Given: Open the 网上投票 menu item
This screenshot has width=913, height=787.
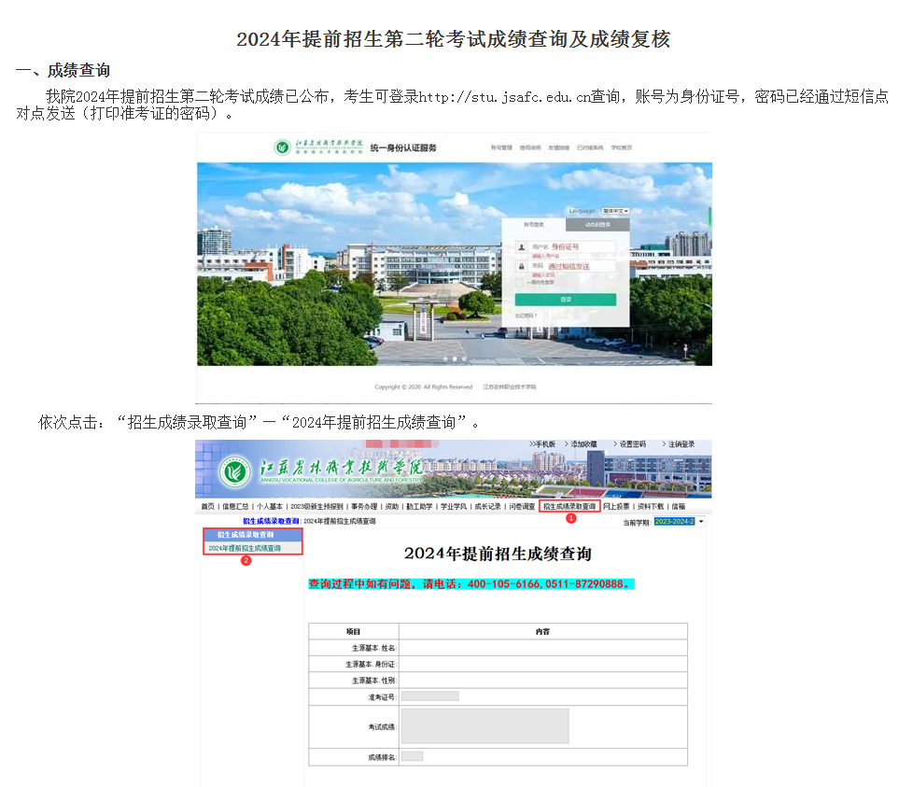Looking at the screenshot, I should 616,506.
